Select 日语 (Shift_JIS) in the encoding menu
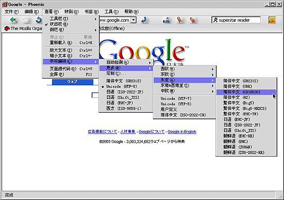The width and height of the screenshot is (284, 200). click(126, 97)
